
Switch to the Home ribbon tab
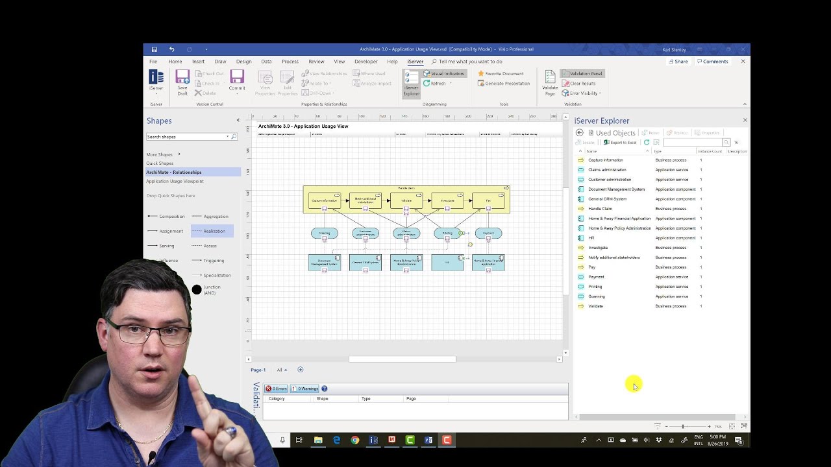coord(175,62)
